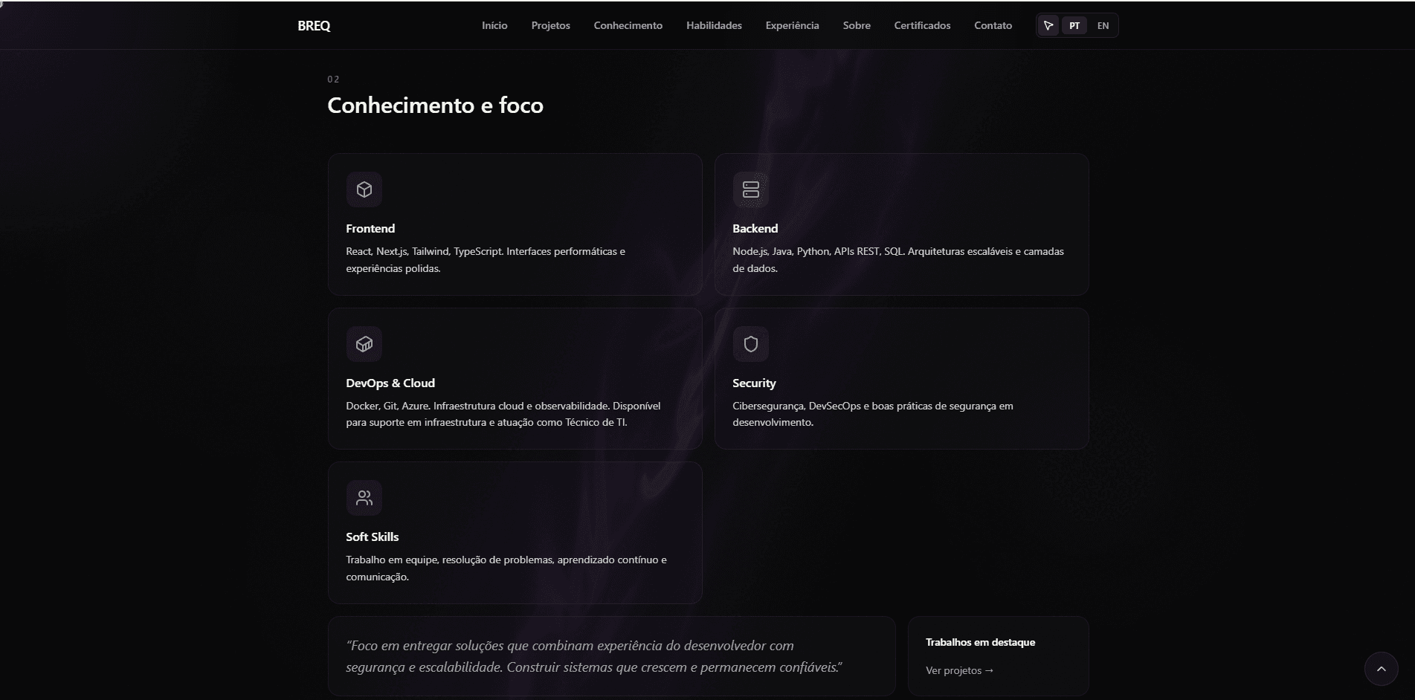This screenshot has width=1415, height=700.
Task: Open the Habilidades nav link
Action: click(714, 25)
